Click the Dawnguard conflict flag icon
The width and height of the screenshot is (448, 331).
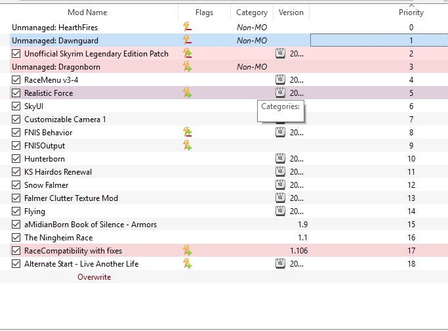tap(187, 40)
